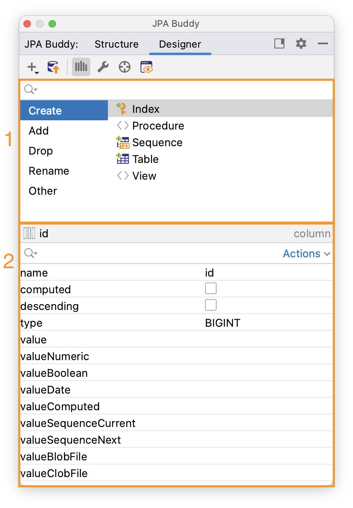
Task: Click the crosshair locate icon
Action: (125, 67)
